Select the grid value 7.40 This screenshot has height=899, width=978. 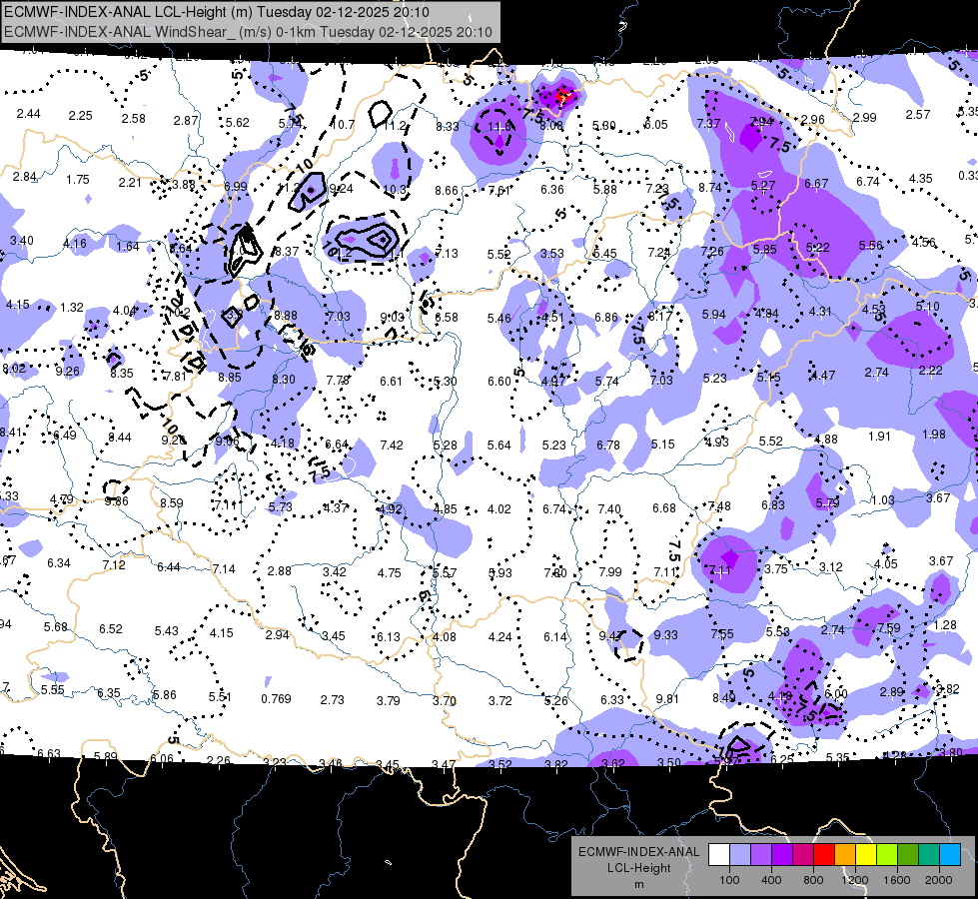click(x=608, y=509)
